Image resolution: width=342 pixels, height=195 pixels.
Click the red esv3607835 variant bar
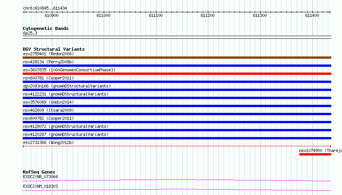click(177, 74)
